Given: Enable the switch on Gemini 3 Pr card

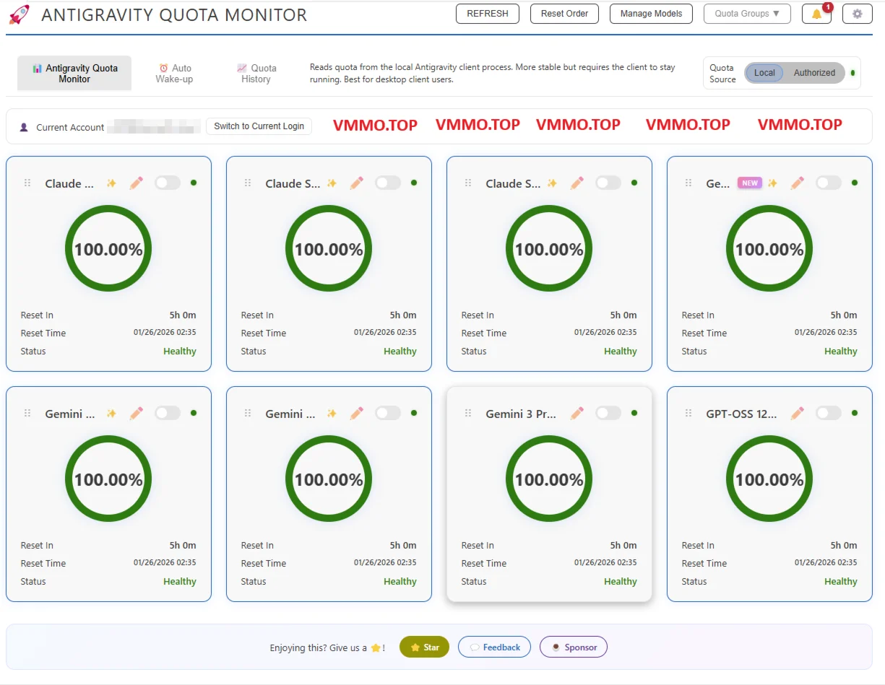Looking at the screenshot, I should pos(608,413).
